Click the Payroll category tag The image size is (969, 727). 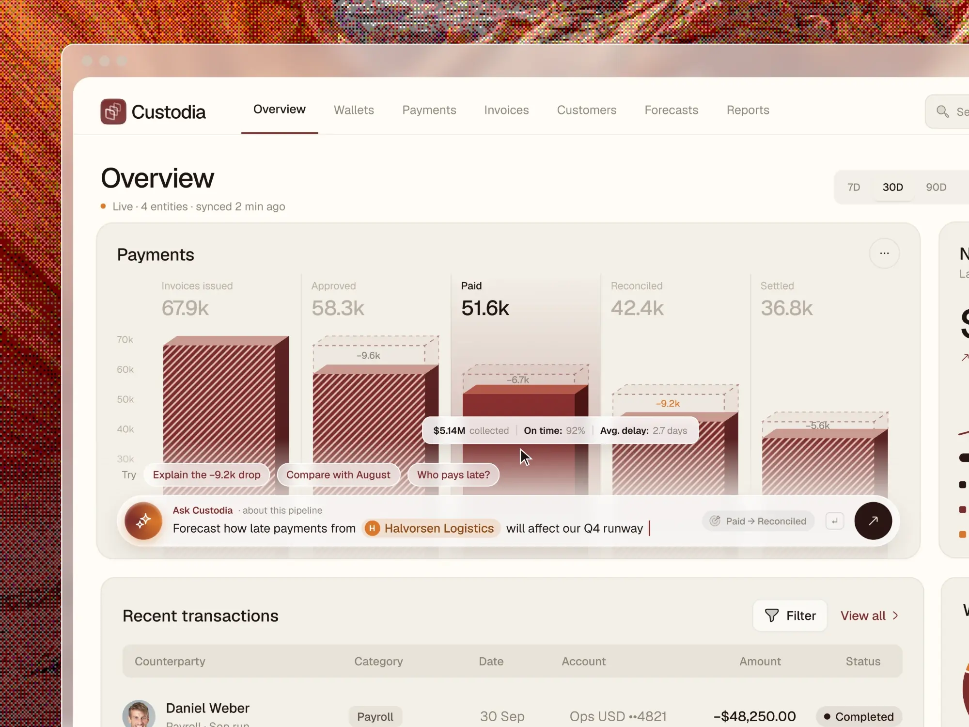[x=375, y=716]
